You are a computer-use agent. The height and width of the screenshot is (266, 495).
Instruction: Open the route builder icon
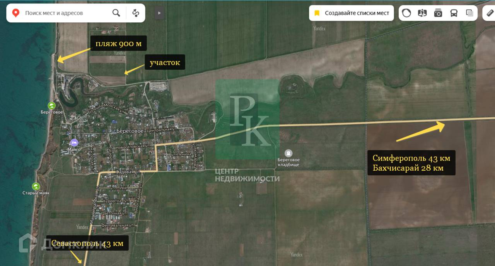coord(136,13)
